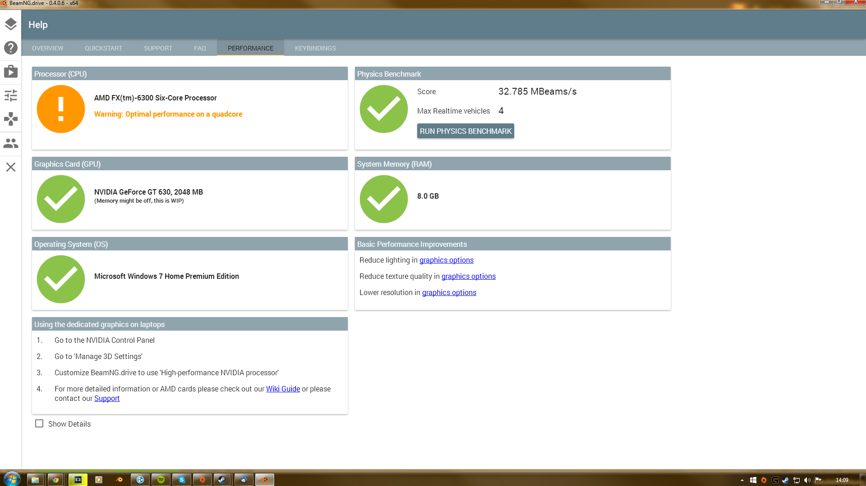The width and height of the screenshot is (866, 486).
Task: Click the Help question mark sidebar icon
Action: click(11, 48)
